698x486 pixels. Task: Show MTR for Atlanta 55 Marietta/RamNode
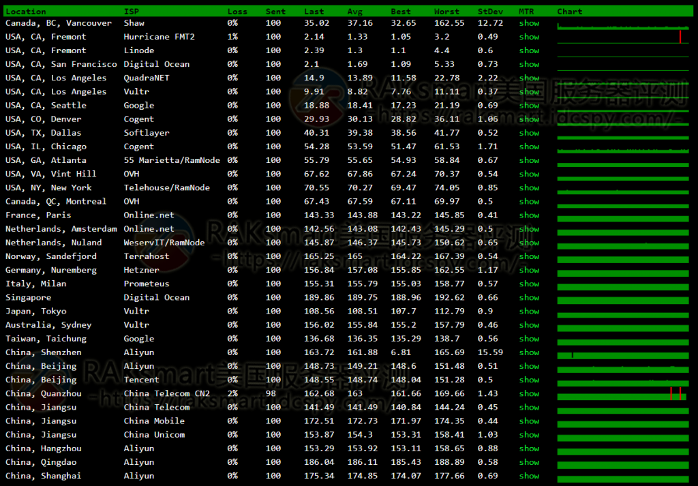click(x=529, y=160)
